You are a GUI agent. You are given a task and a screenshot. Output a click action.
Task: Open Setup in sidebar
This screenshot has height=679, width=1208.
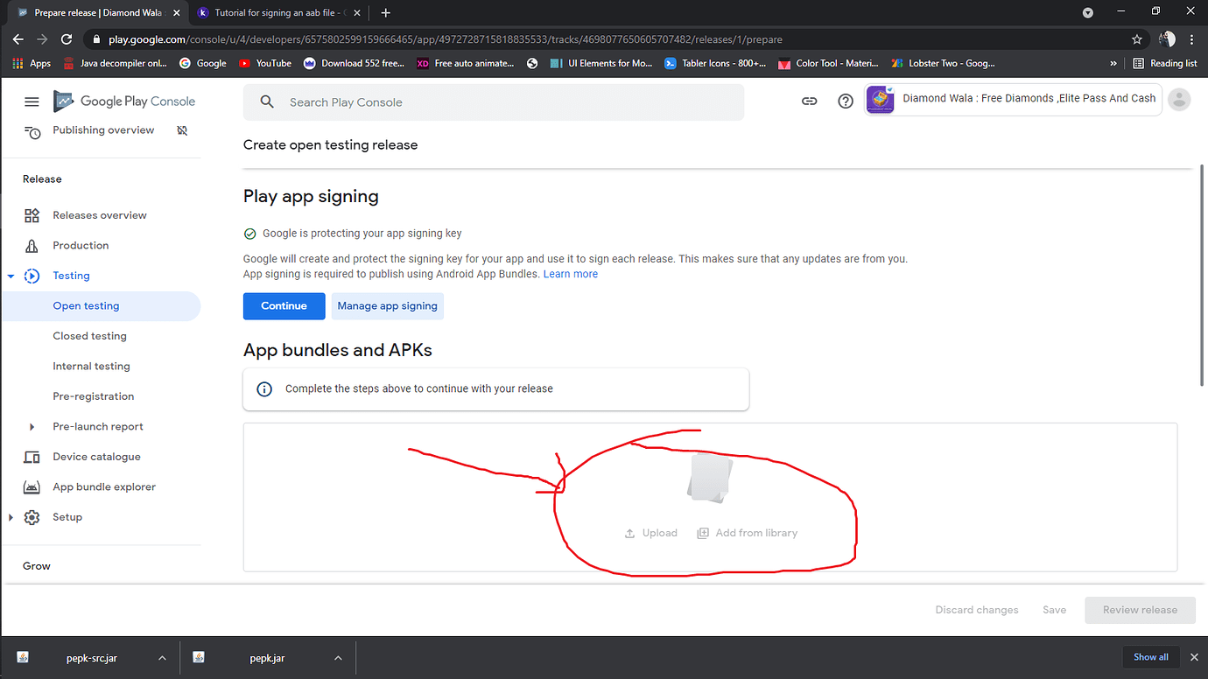tap(67, 517)
